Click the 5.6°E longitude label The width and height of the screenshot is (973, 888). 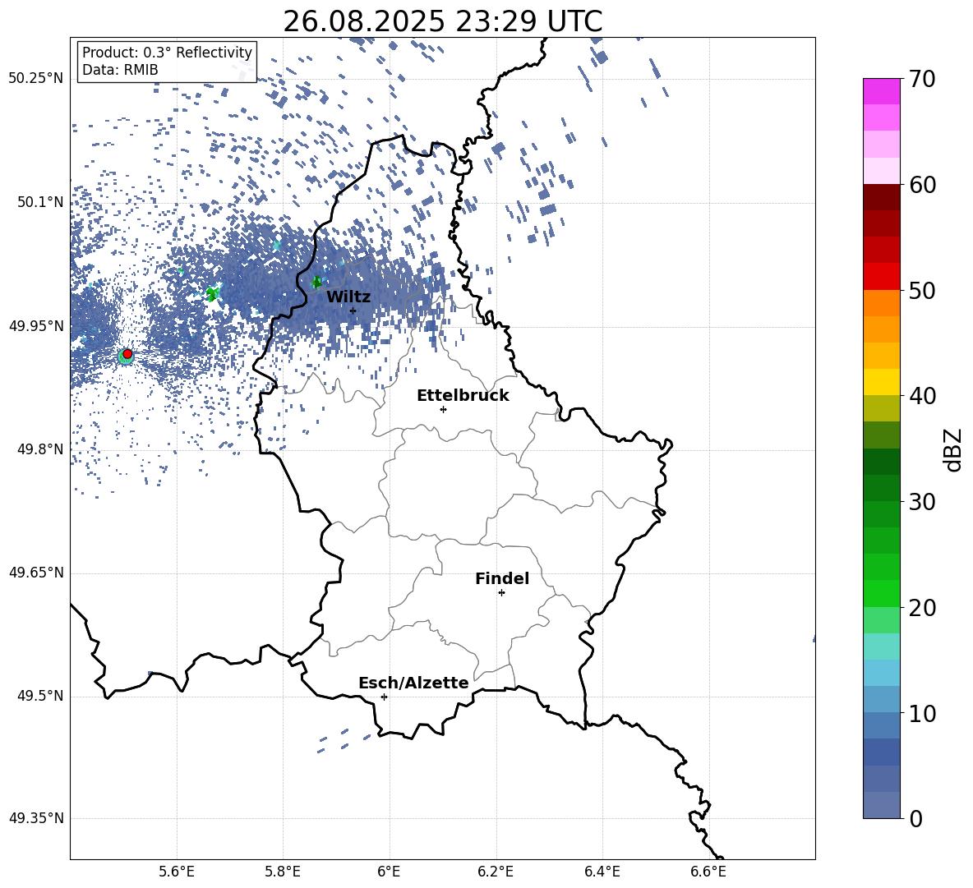coord(177,872)
